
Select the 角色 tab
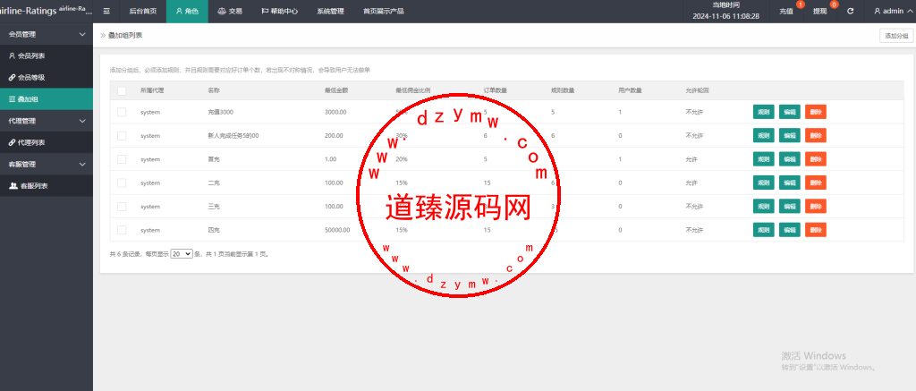[x=187, y=11]
